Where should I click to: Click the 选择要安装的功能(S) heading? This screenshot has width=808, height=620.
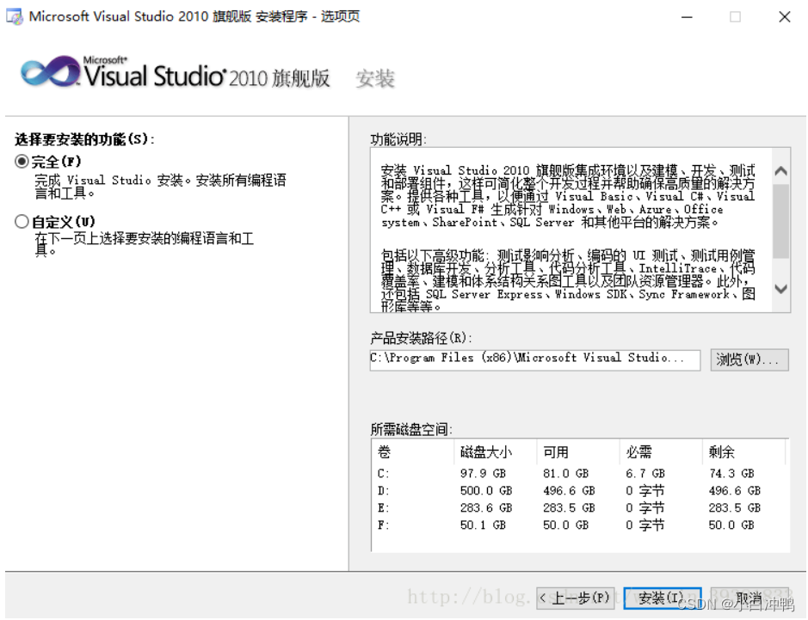[x=84, y=139]
